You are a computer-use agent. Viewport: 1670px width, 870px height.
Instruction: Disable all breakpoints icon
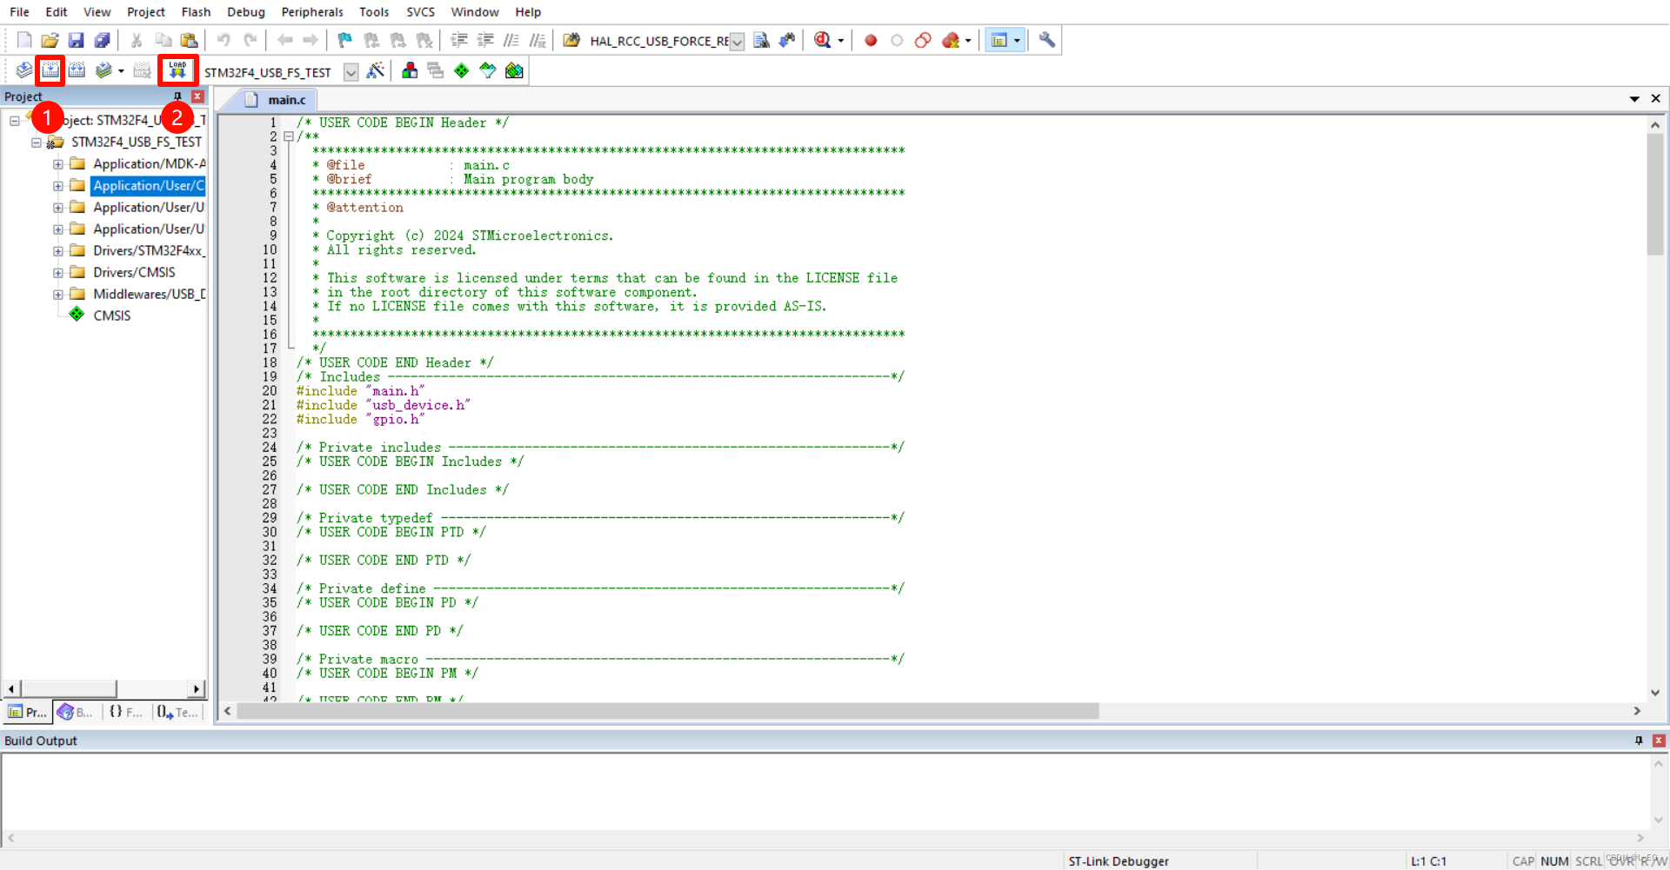pos(923,40)
